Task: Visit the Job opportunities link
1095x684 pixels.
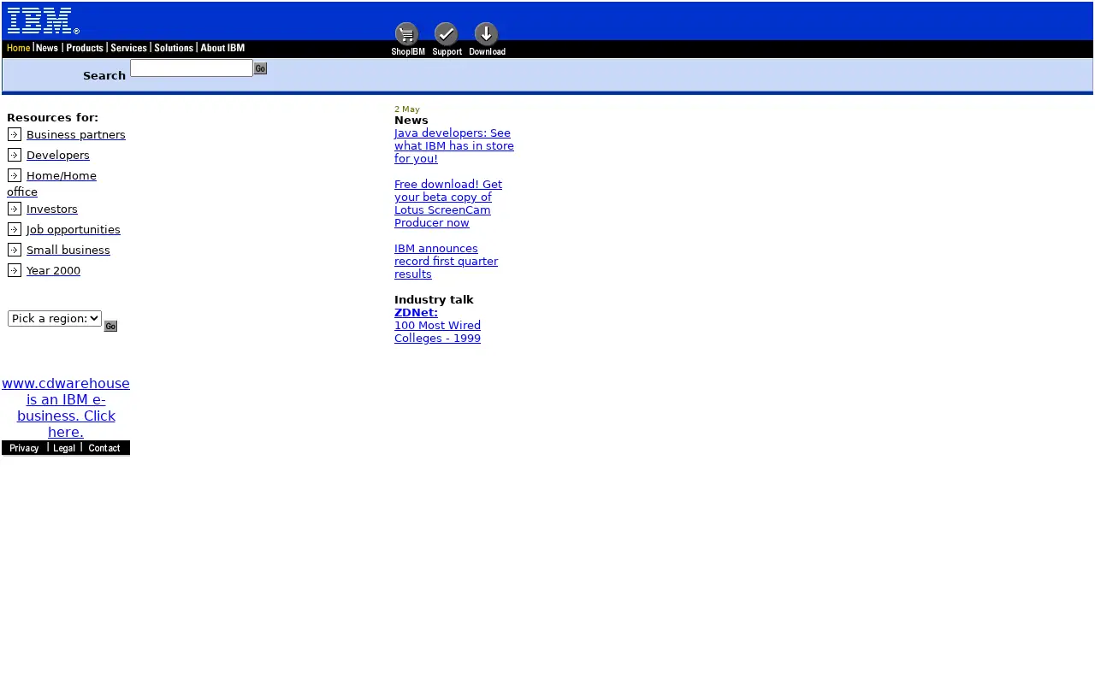Action: [74, 229]
